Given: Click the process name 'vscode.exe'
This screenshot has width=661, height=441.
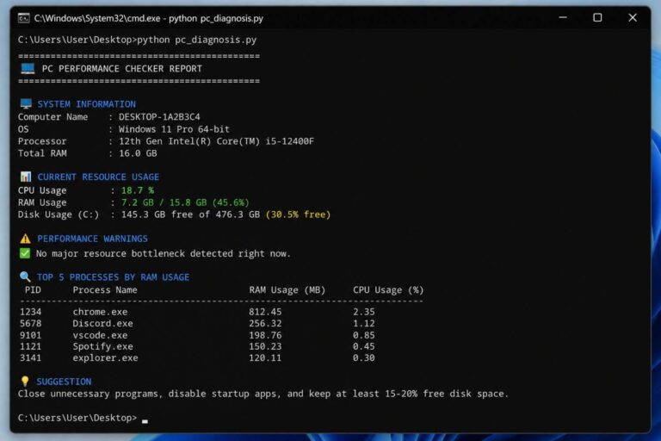Looking at the screenshot, I should (100, 335).
